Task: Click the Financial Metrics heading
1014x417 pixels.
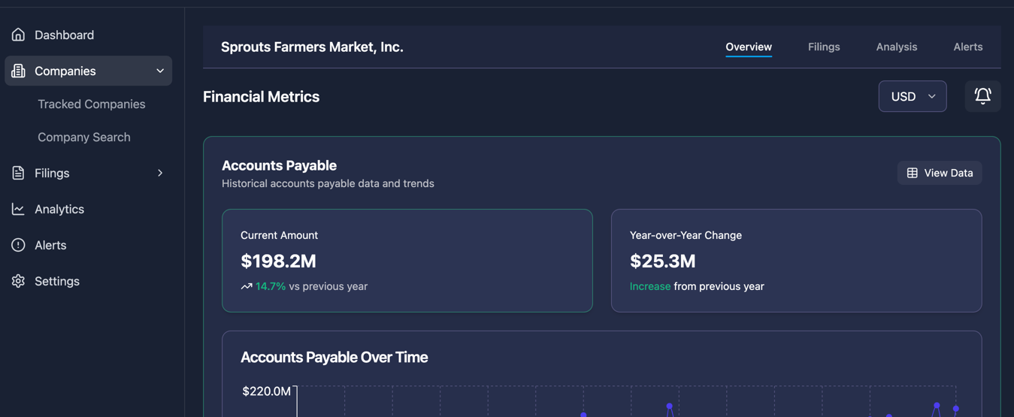Action: (x=261, y=96)
